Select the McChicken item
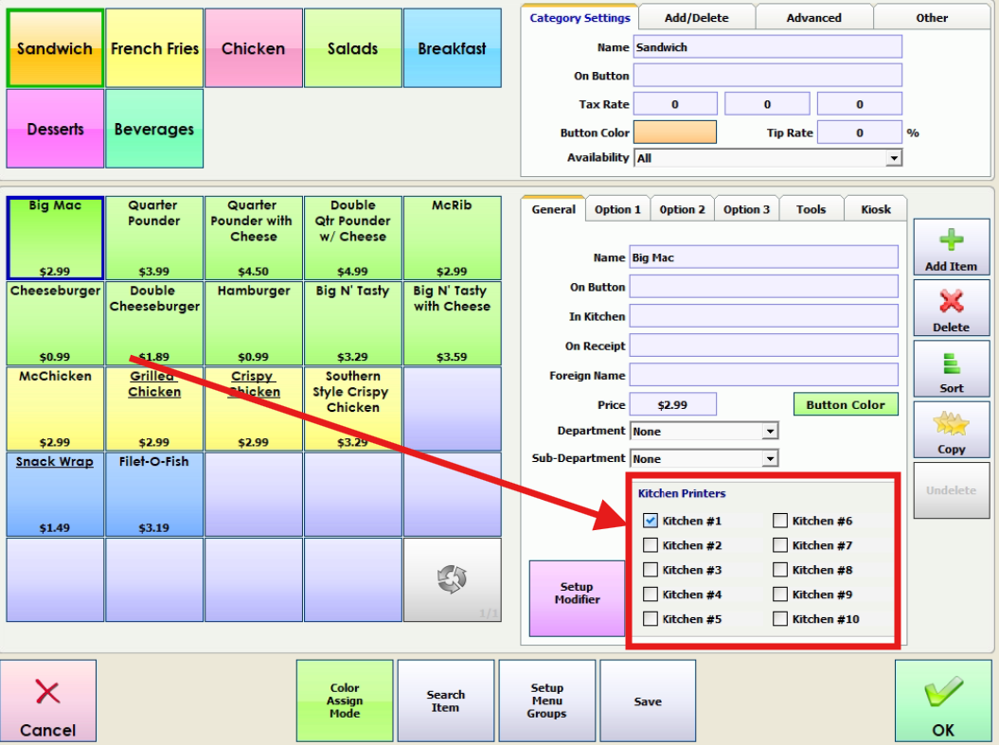Image resolution: width=999 pixels, height=745 pixels. [55, 409]
